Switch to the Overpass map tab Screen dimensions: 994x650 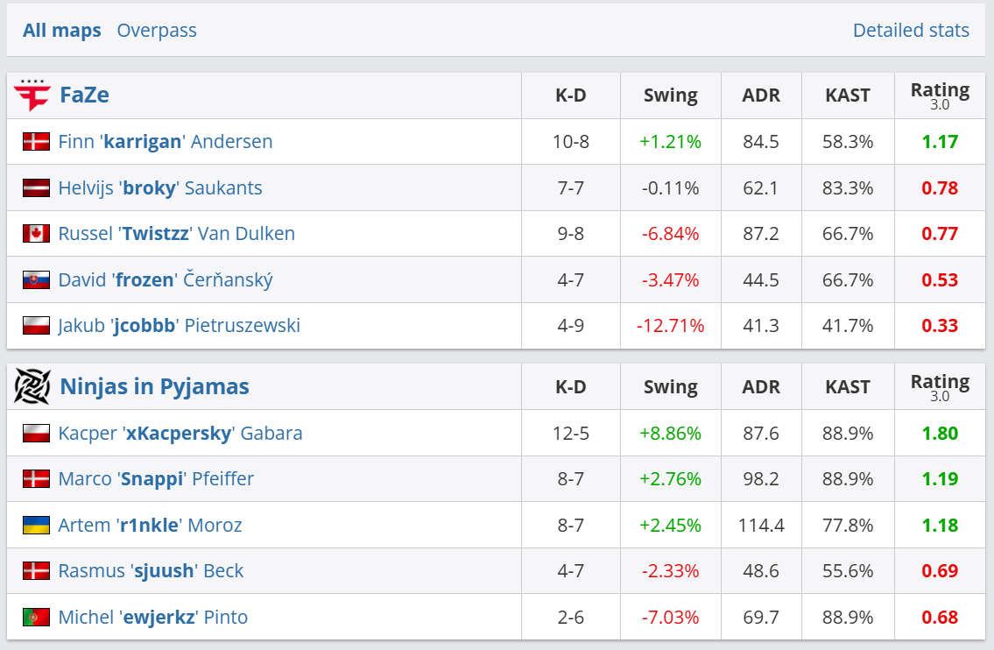[157, 31]
